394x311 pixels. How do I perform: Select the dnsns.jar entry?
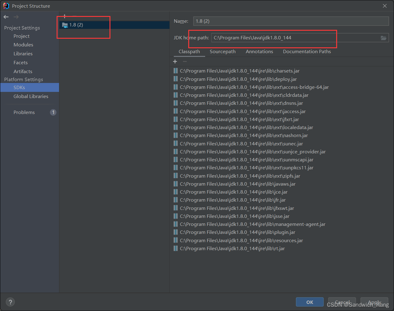pos(238,103)
